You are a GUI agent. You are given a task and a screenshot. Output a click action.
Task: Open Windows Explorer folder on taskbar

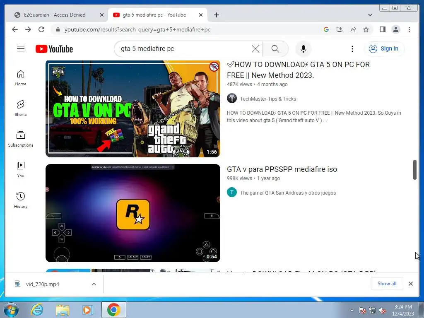tap(62, 310)
